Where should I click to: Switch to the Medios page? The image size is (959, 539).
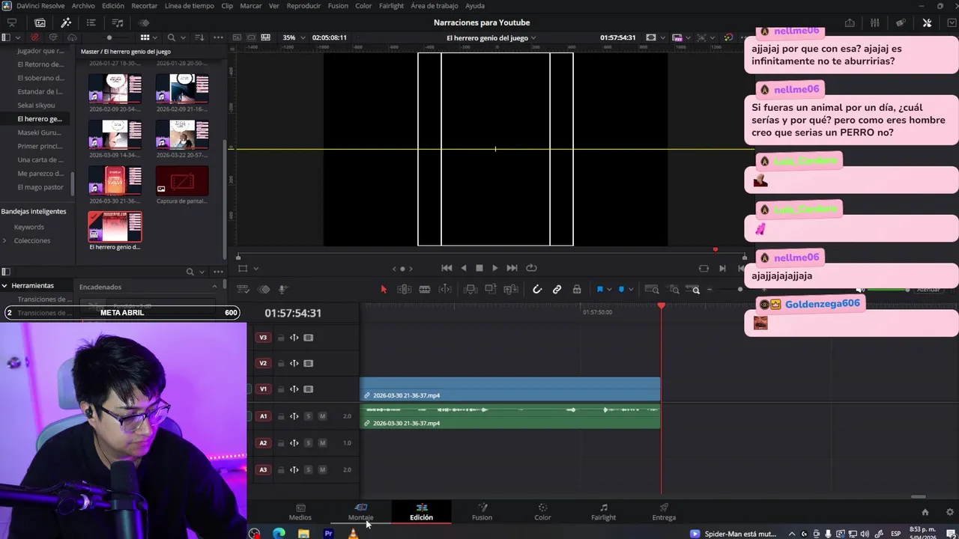click(300, 512)
